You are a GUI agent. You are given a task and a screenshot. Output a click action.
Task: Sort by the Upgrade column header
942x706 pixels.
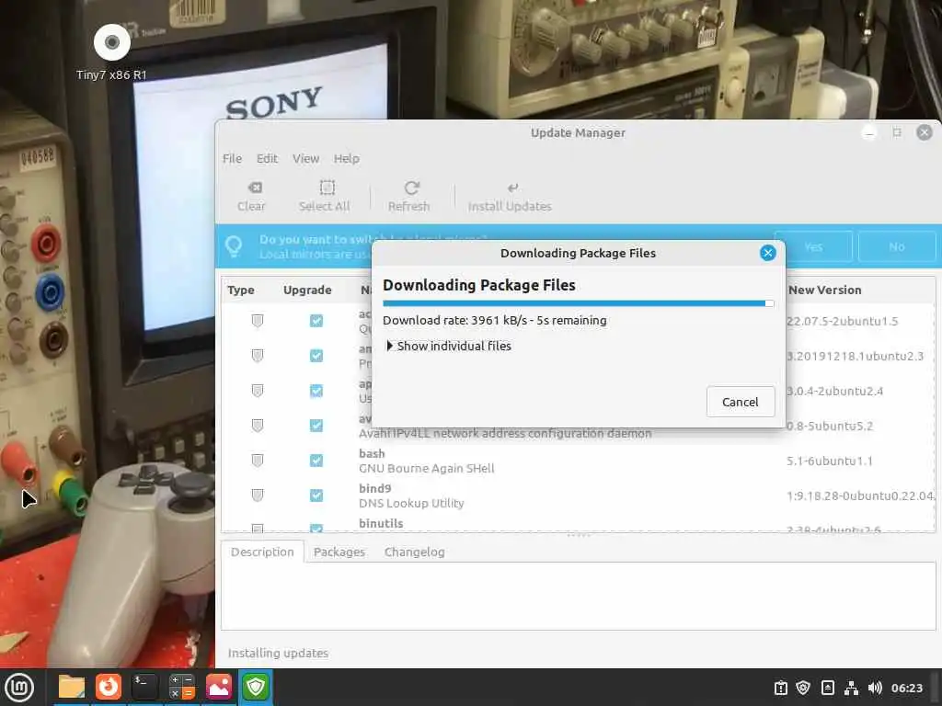pos(307,290)
